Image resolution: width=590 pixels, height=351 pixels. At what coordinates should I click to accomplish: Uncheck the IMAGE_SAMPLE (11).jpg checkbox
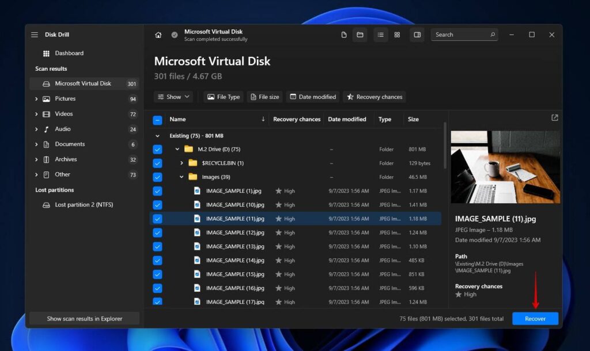click(157, 219)
